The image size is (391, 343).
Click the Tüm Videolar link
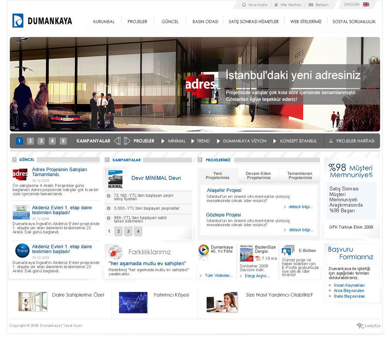pos(218,276)
